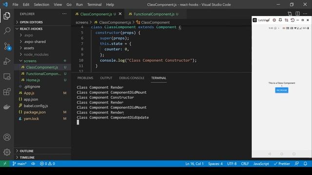Image resolution: width=312 pixels, height=175 pixels.
Task: Click the crop screenshot icon in LetsView
Action: (286, 20)
